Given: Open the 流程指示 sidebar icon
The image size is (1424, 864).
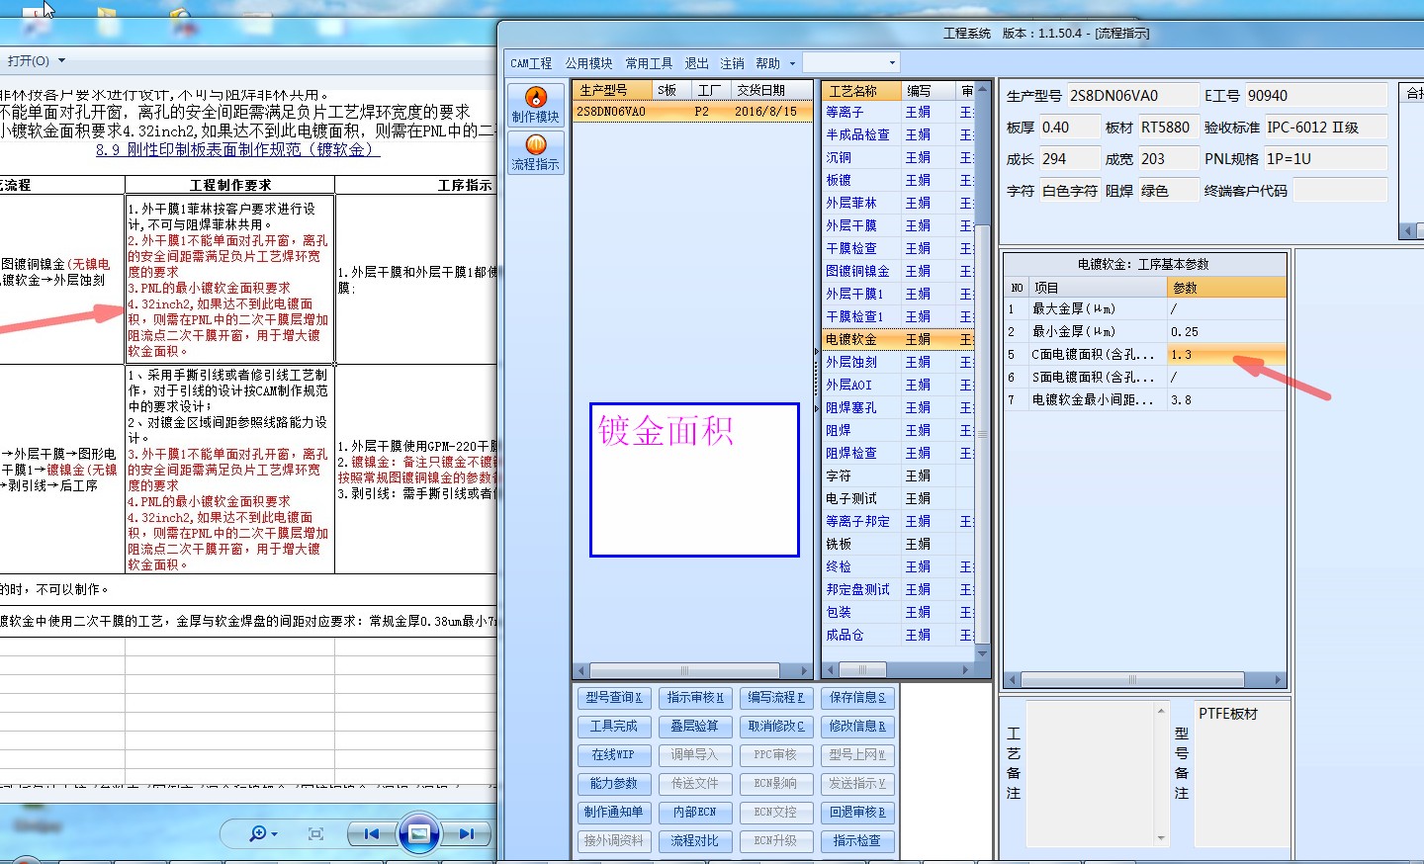Looking at the screenshot, I should click(x=535, y=152).
